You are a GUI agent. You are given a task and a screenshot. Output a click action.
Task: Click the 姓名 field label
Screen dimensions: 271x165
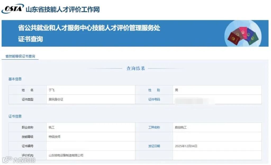(28, 90)
